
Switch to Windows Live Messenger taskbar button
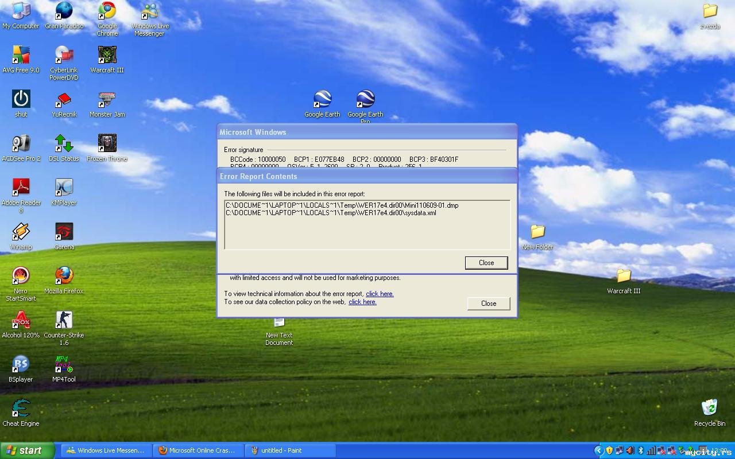(x=107, y=450)
